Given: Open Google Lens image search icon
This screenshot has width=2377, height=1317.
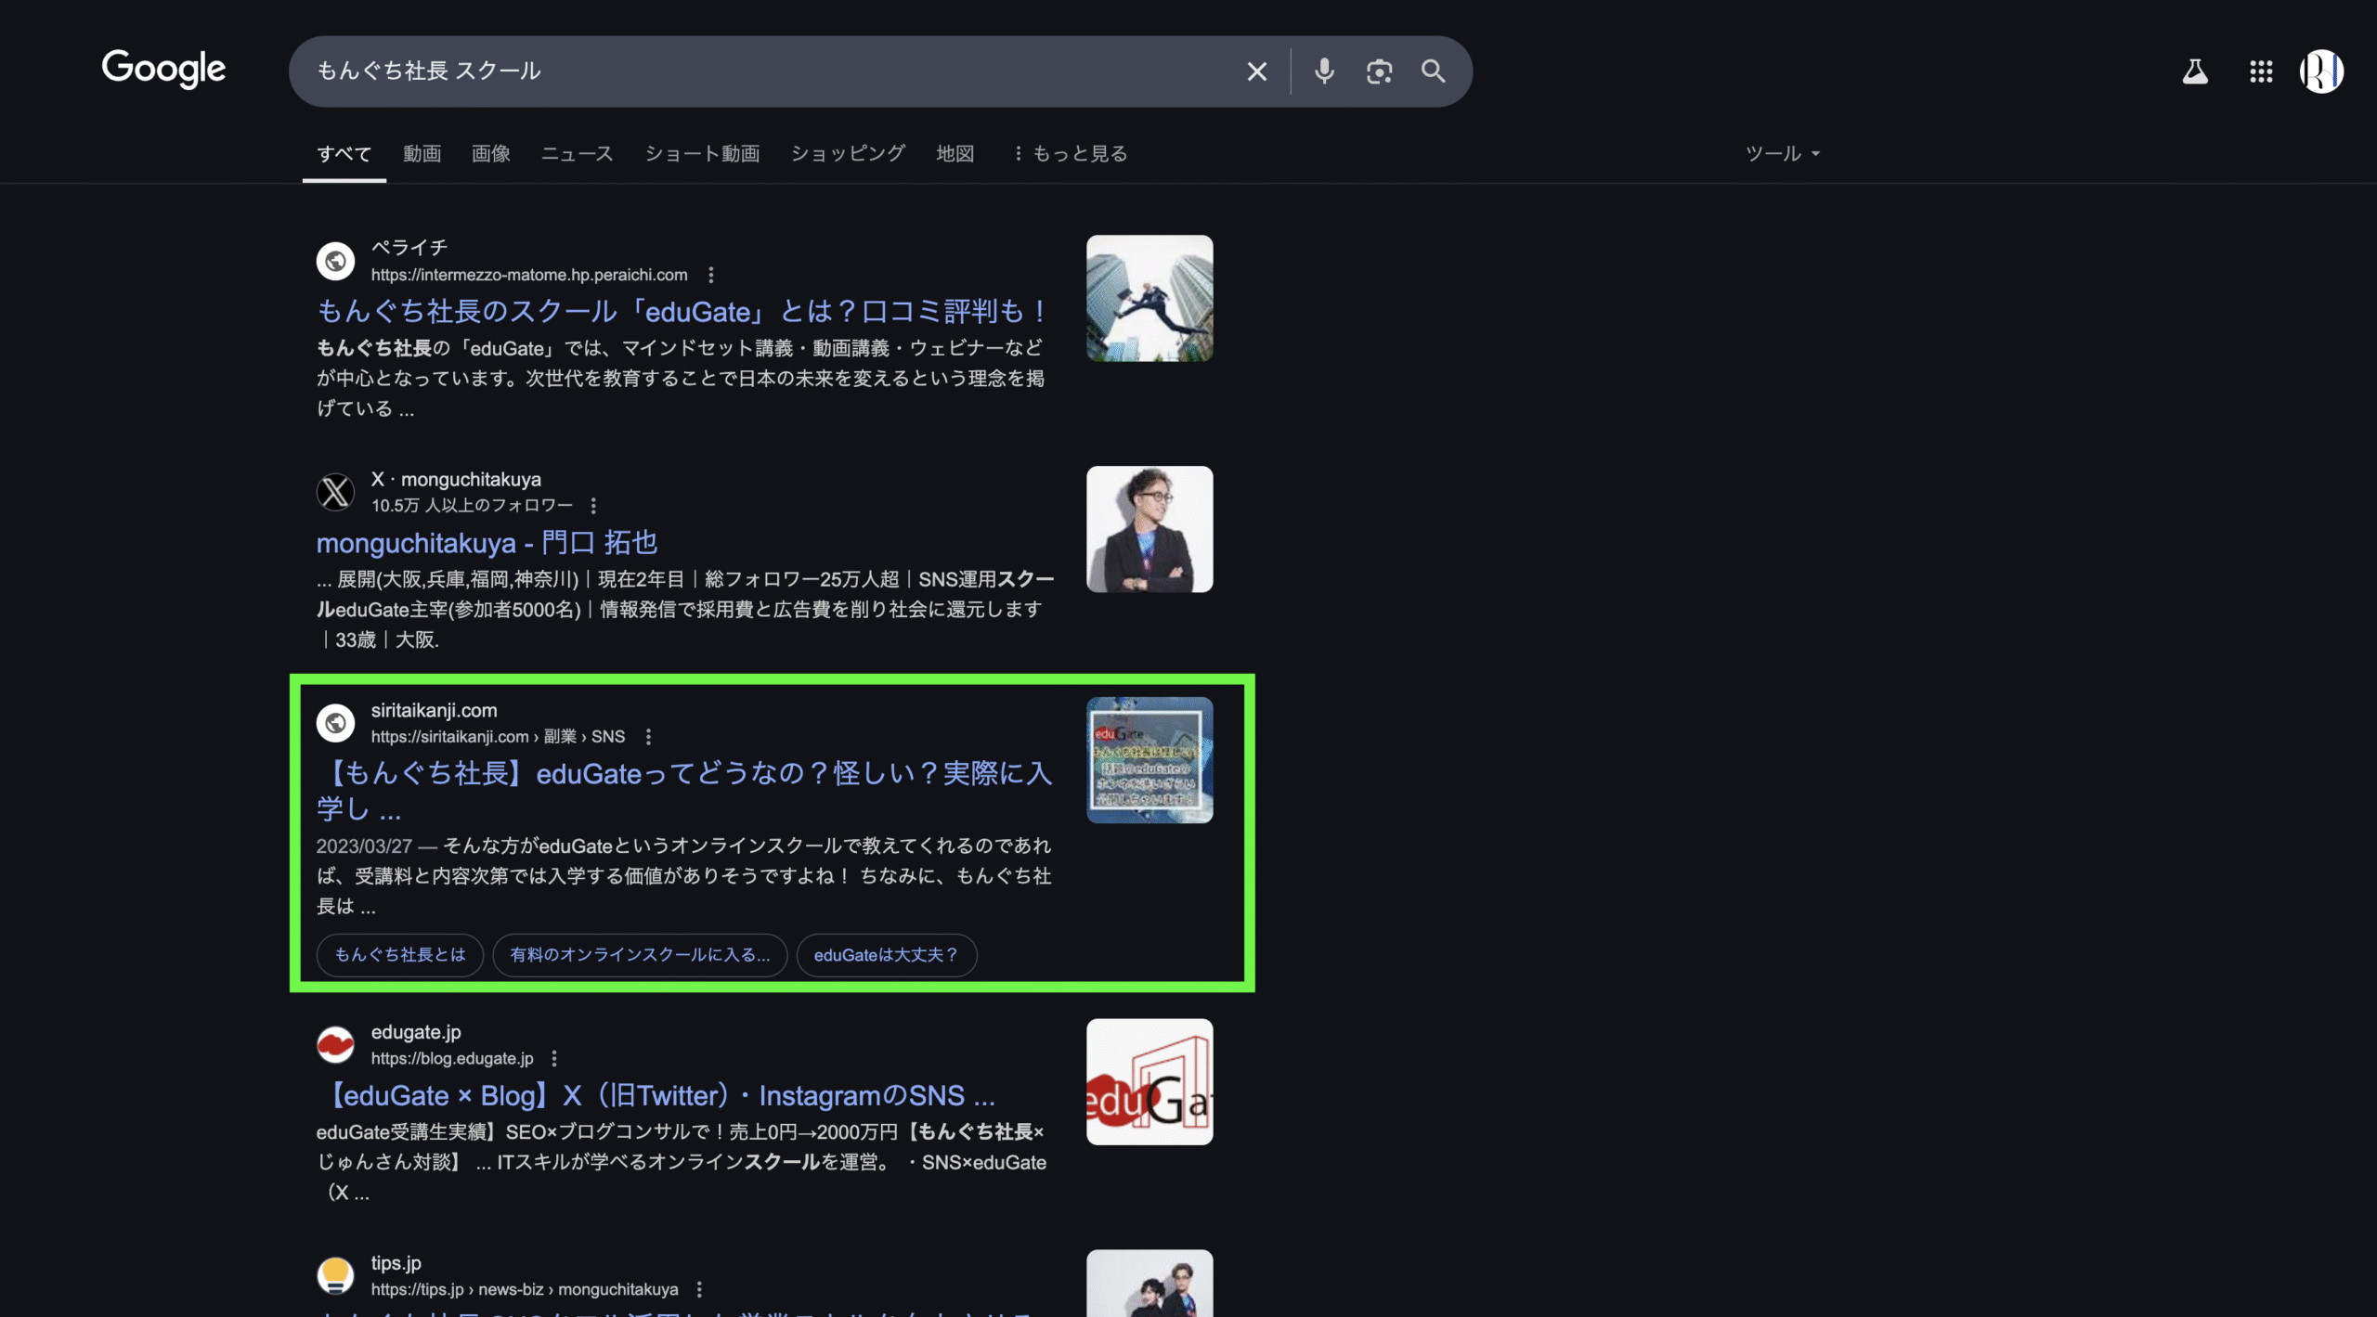Looking at the screenshot, I should [1379, 71].
